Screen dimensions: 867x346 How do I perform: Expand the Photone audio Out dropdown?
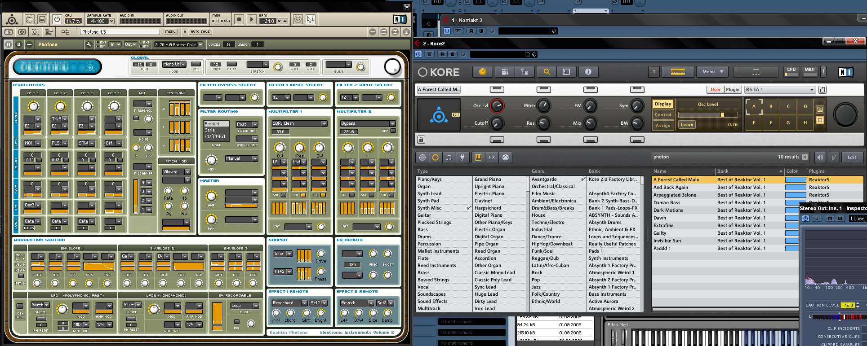130,44
